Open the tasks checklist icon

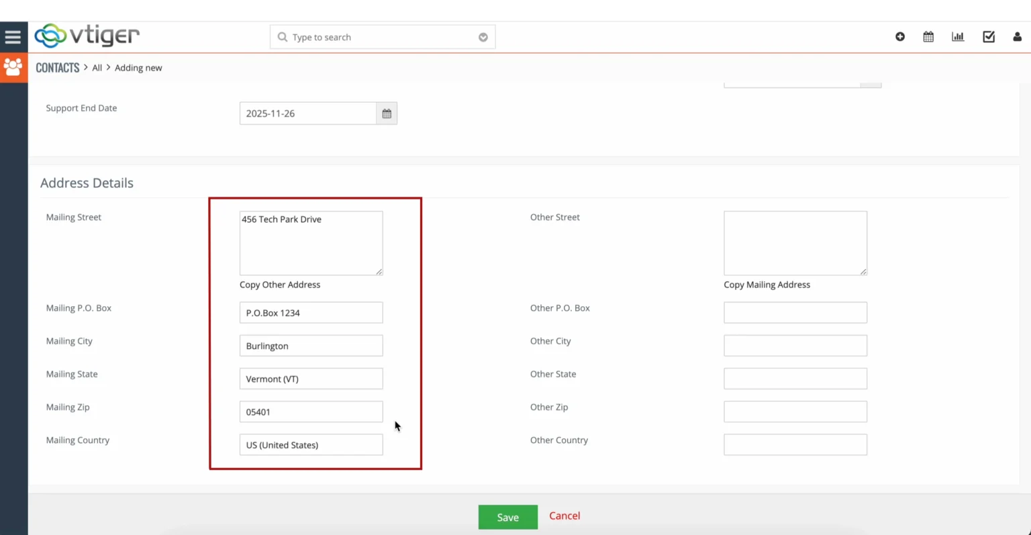tap(988, 37)
